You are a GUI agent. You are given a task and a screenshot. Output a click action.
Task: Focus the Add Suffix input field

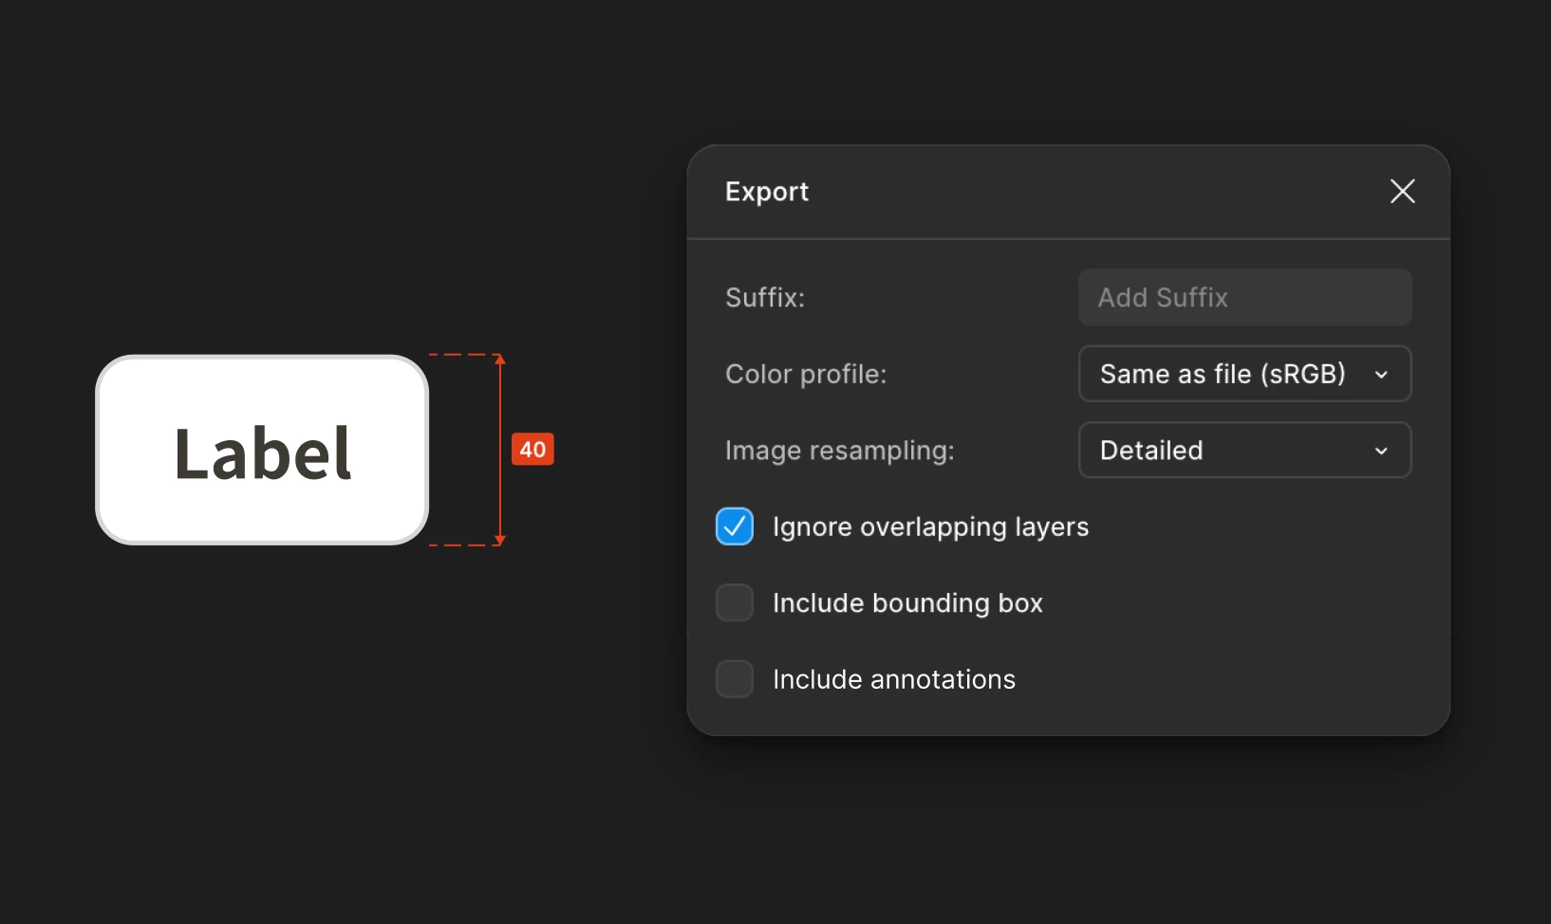(1244, 297)
